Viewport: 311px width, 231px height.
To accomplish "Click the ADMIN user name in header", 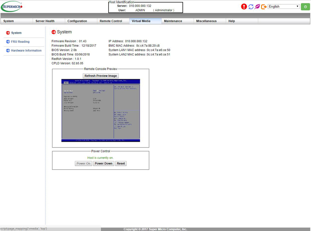I will (140, 10).
